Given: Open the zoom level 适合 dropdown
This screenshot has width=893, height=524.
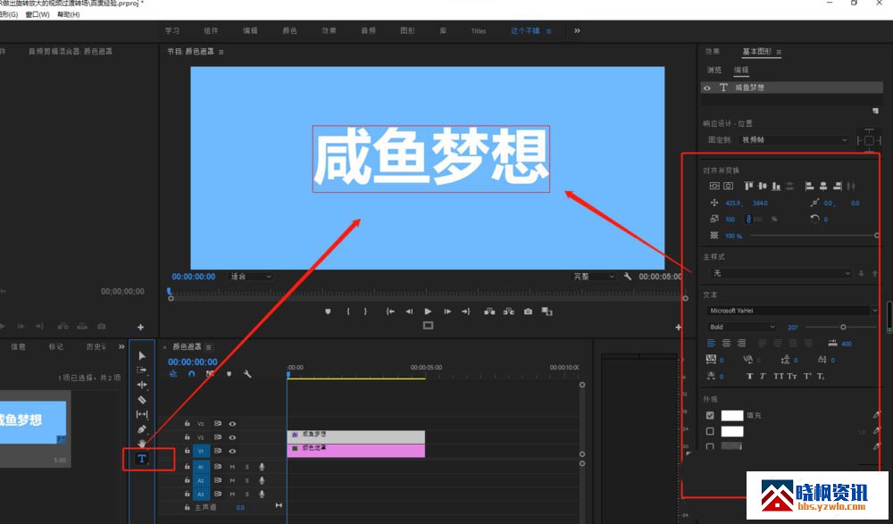Looking at the screenshot, I should coord(251,276).
